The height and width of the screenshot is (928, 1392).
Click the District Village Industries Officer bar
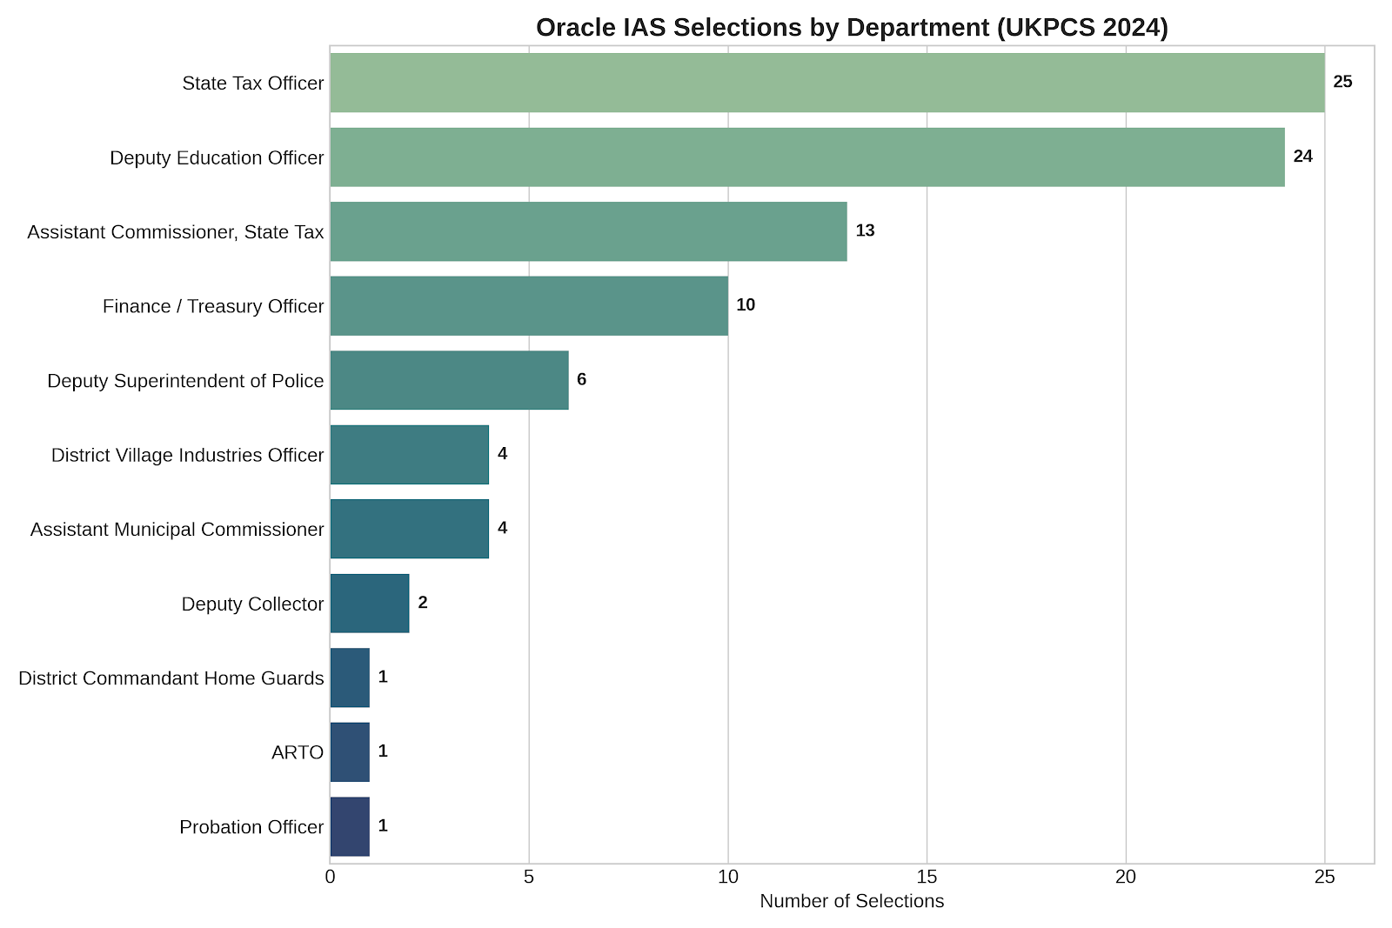point(410,455)
